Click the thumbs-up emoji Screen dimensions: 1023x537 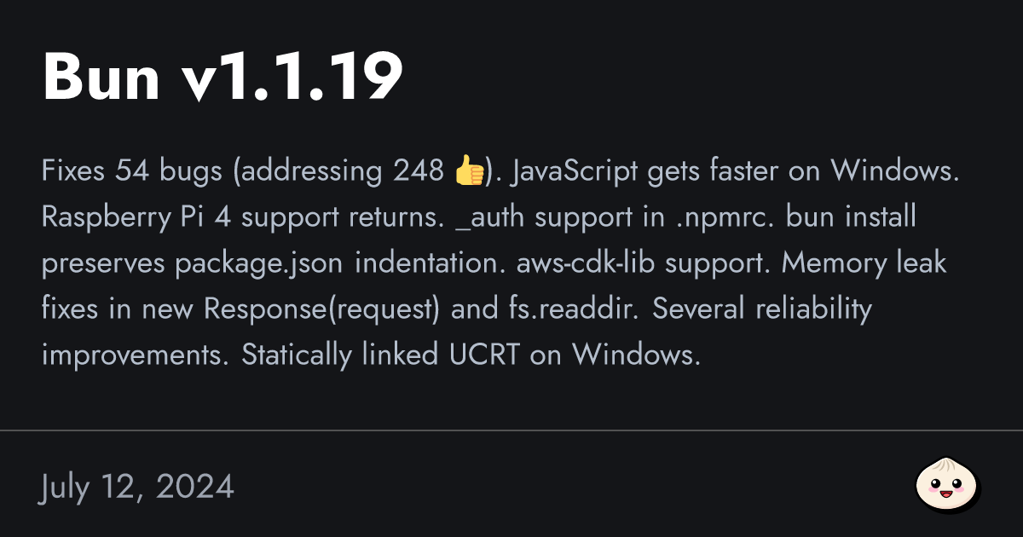(469, 171)
